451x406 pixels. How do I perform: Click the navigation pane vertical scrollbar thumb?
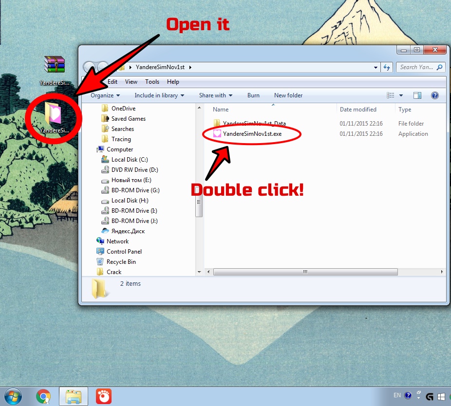point(199,202)
